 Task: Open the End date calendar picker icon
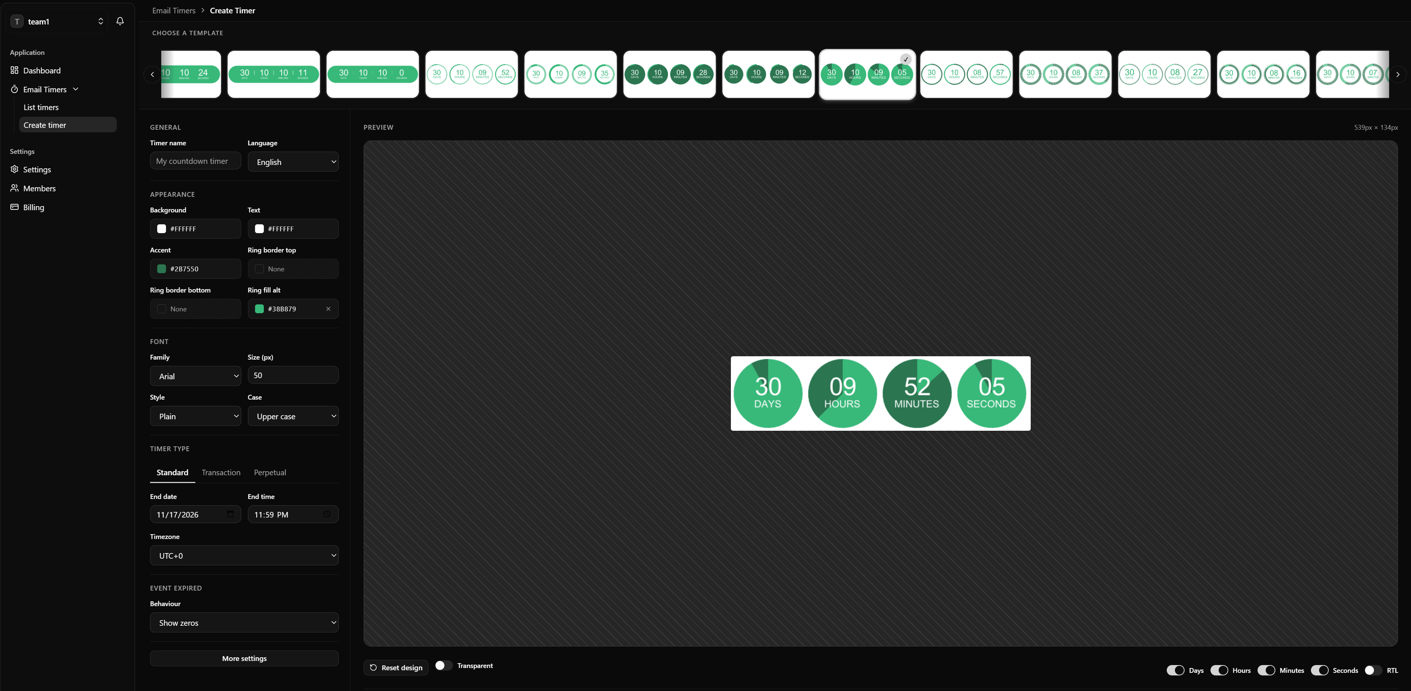(230, 514)
